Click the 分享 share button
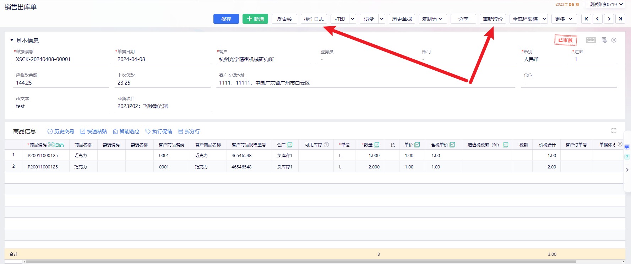 tap(463, 19)
